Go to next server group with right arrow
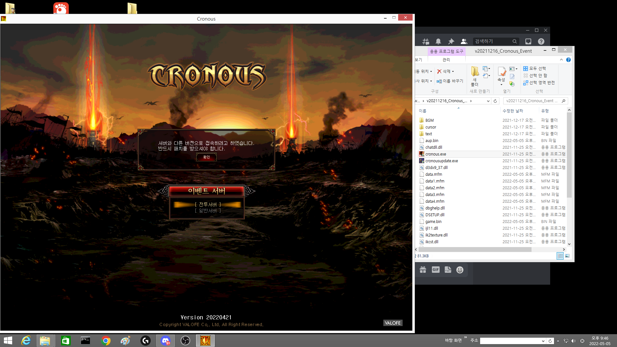 point(250,191)
